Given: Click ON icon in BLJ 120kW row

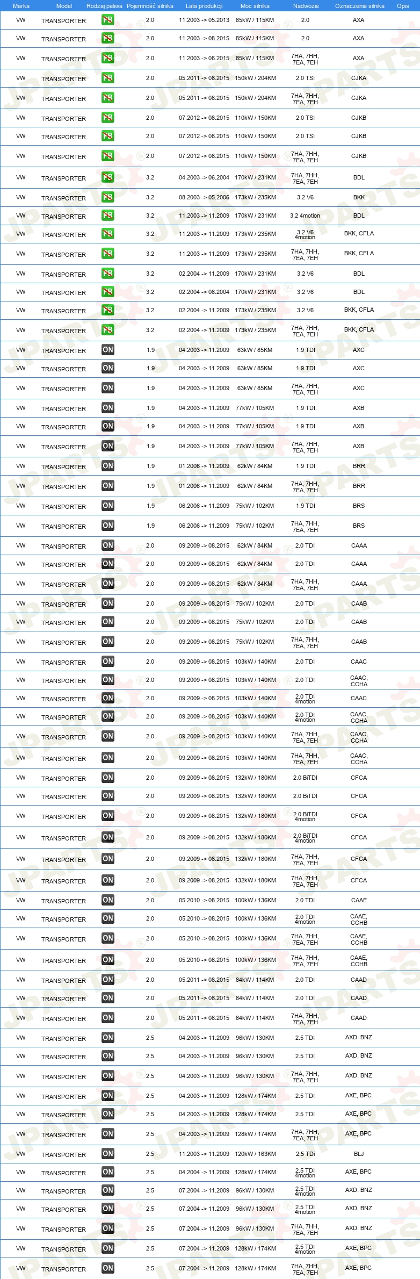Looking at the screenshot, I should 107,1154.
